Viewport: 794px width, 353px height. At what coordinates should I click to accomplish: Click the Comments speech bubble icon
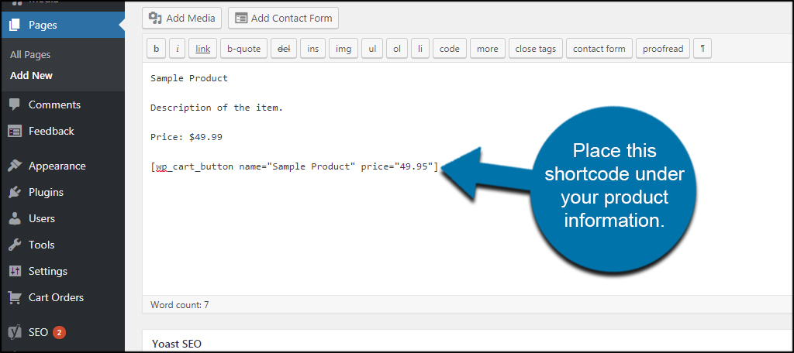(15, 105)
